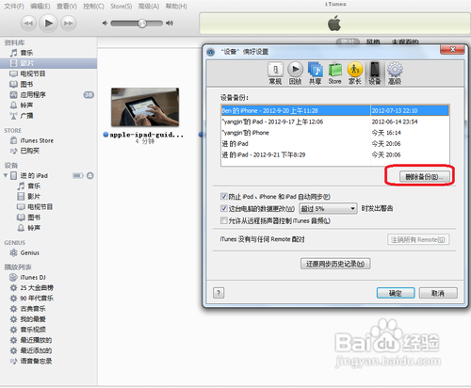Click the apple-ipad-guid video thumbnail

click(145, 107)
